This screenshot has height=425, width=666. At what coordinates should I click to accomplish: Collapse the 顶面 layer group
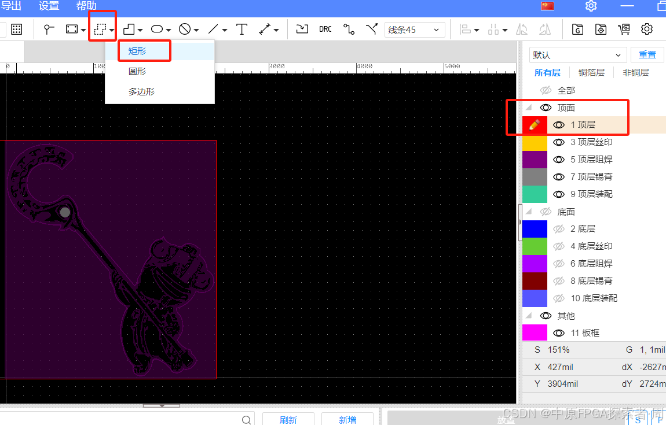pyautogui.click(x=529, y=108)
